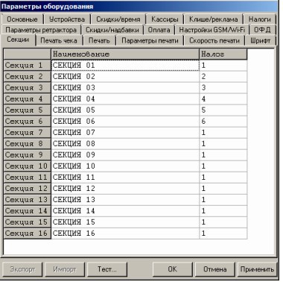This screenshot has height=282, width=283.
Task: Switch to the Печать чека tab
Action: click(x=59, y=40)
